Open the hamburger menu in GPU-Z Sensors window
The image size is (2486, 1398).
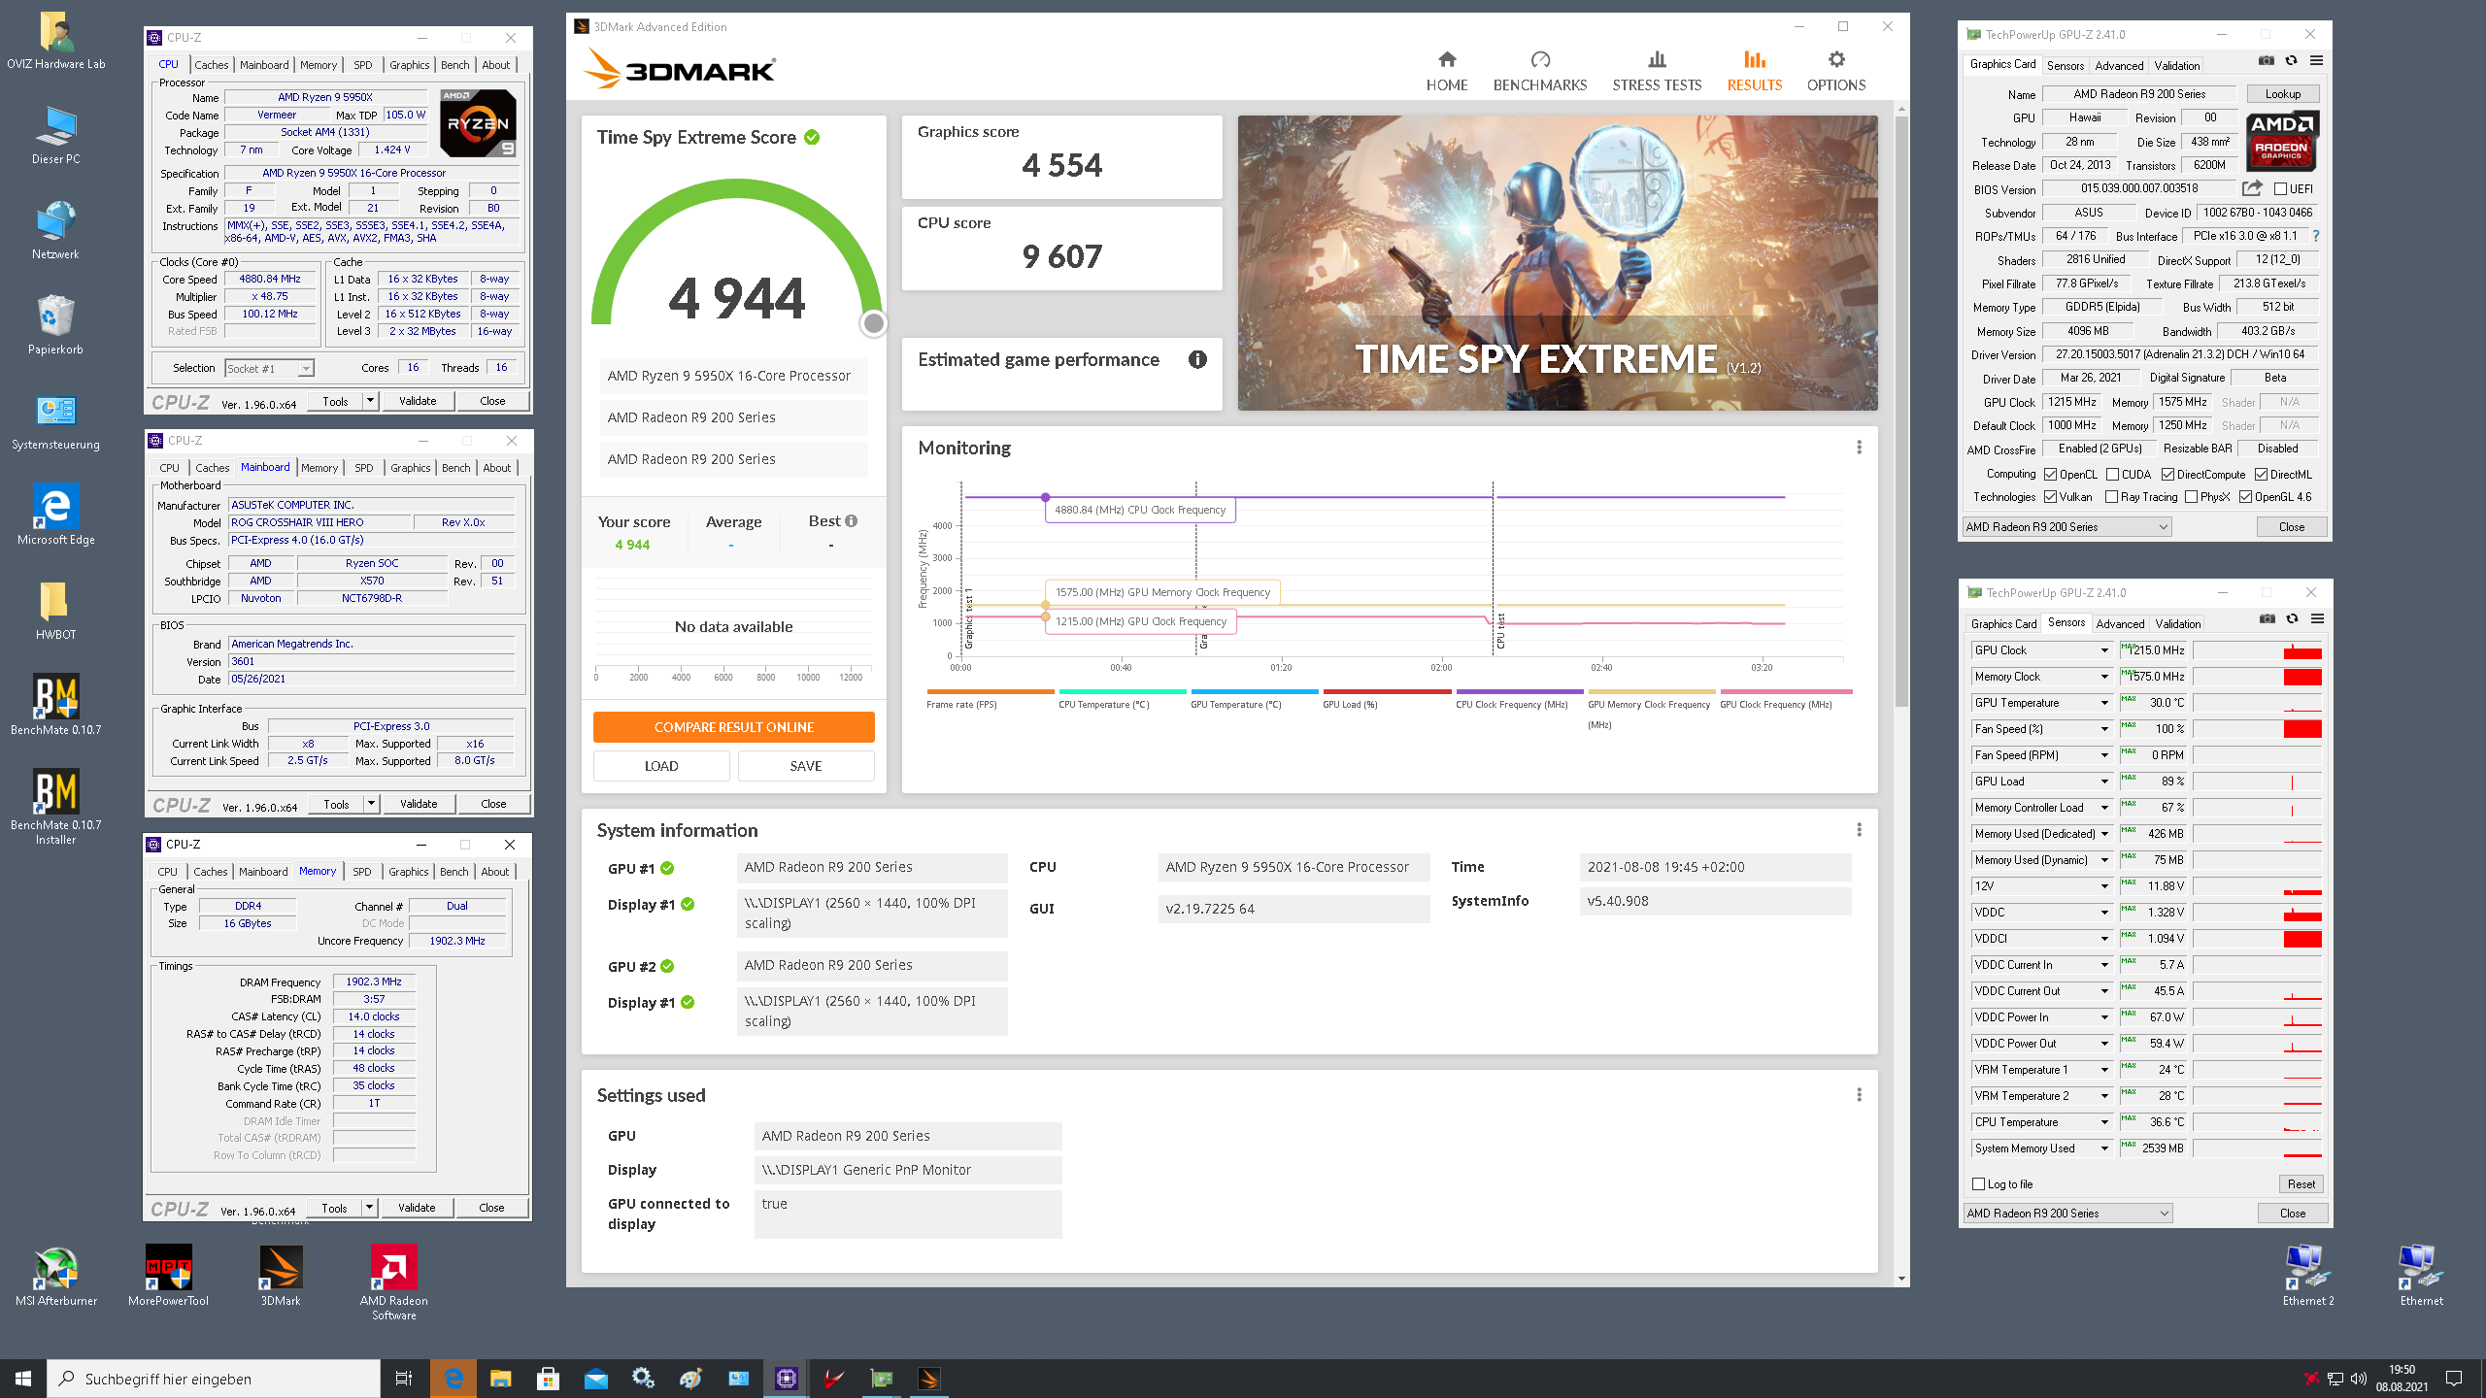2318,619
